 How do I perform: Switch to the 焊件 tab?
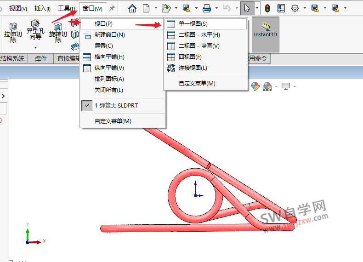tap(41, 58)
